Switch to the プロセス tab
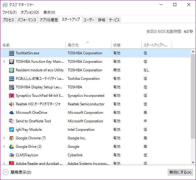The height and width of the screenshot is (180, 196). [8, 20]
